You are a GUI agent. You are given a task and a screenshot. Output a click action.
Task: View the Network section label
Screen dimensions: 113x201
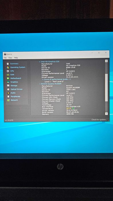14,100
